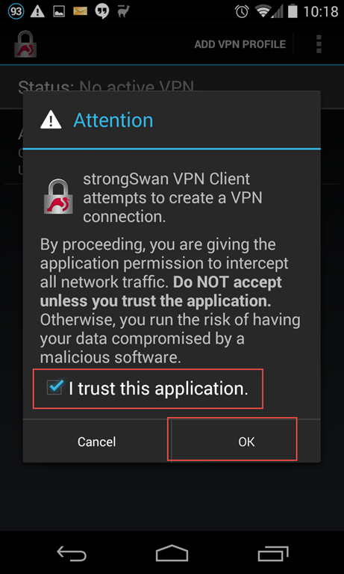This screenshot has width=344, height=574.
Task: Dismiss the dialog with Cancel
Action: [97, 442]
